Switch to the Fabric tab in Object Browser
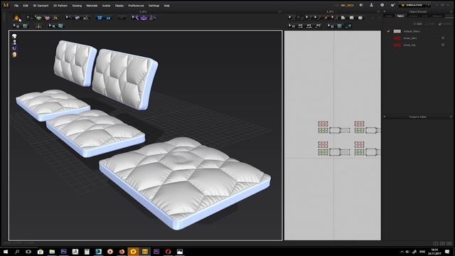Image resolution: width=455 pixels, height=256 pixels. tap(400, 16)
